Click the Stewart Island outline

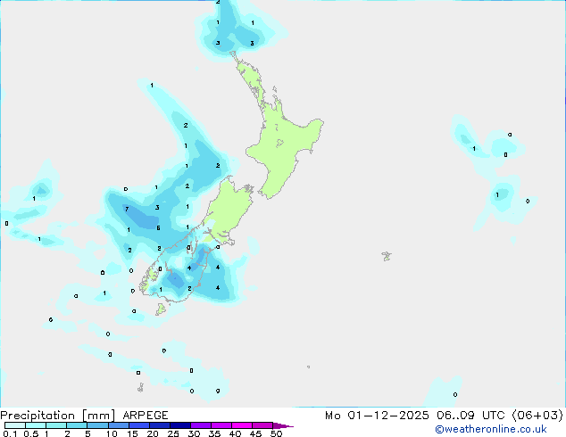[x=161, y=309]
